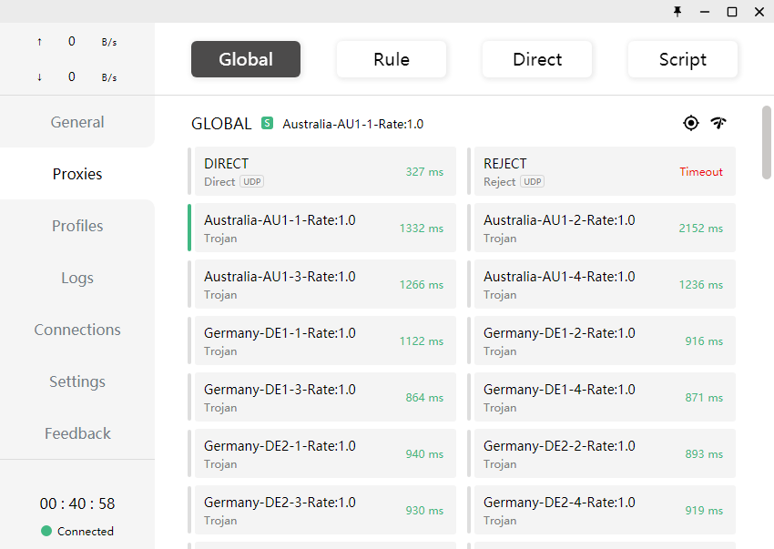The height and width of the screenshot is (549, 774).
Task: Select Germany-DE2-3-Rate:1.0 proxy
Action: click(325, 510)
